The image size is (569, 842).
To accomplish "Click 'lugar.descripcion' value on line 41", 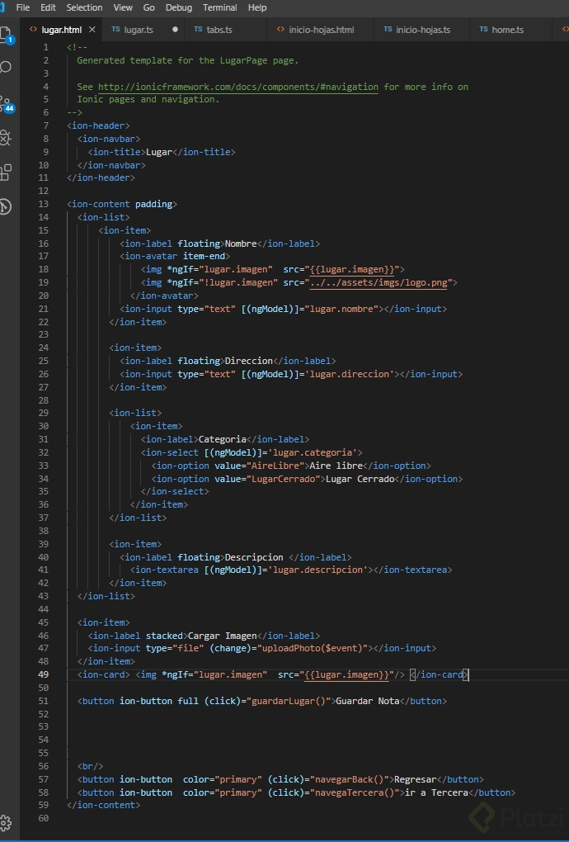I will [x=318, y=570].
